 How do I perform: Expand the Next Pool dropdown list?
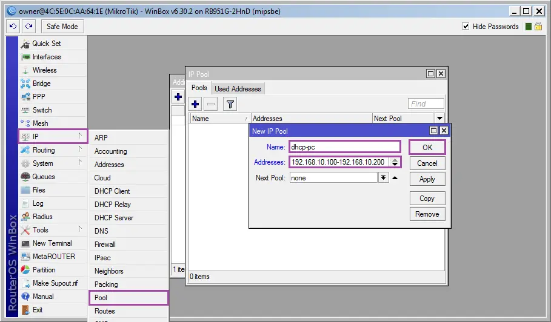[383, 178]
